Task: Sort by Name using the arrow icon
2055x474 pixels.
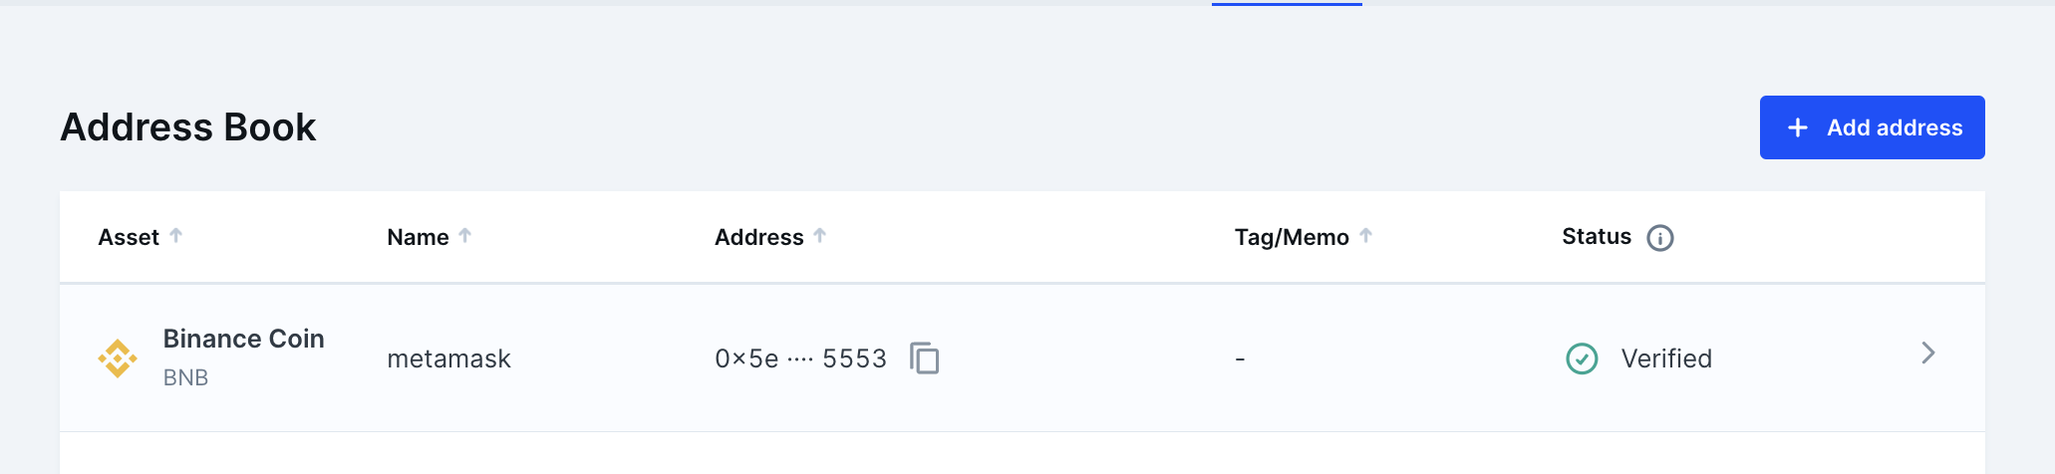Action: pos(464,236)
